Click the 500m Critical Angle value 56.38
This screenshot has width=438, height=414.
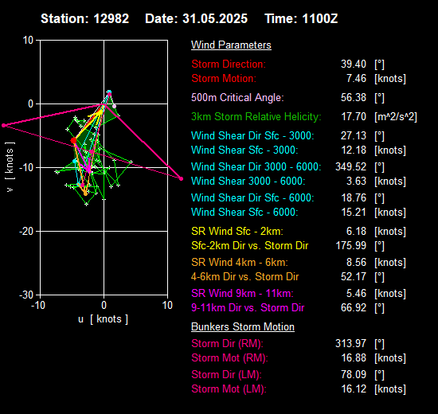coord(354,97)
